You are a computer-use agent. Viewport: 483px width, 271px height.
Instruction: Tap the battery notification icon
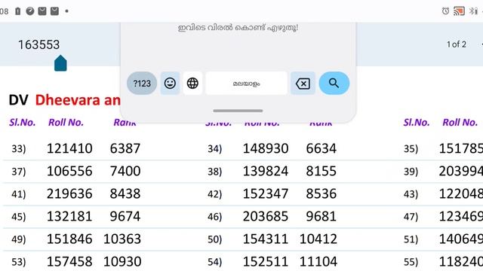[x=18, y=11]
